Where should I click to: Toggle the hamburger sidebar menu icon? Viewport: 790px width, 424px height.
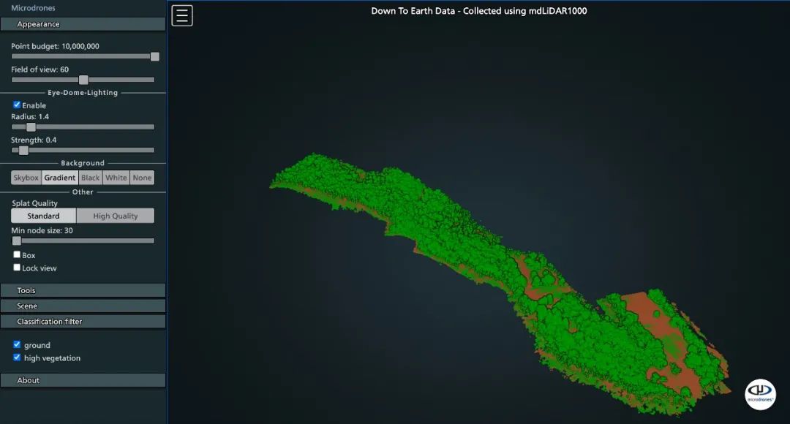(x=182, y=15)
